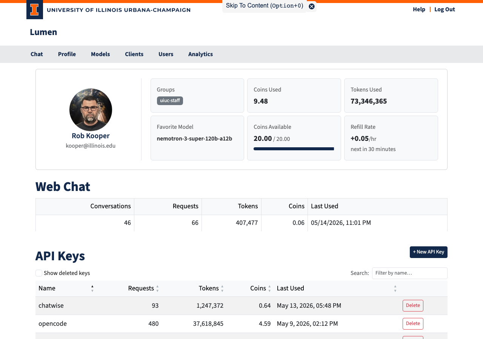Click the Web Chat Requests count 66
Screen dimensions: 483x339
click(195, 223)
